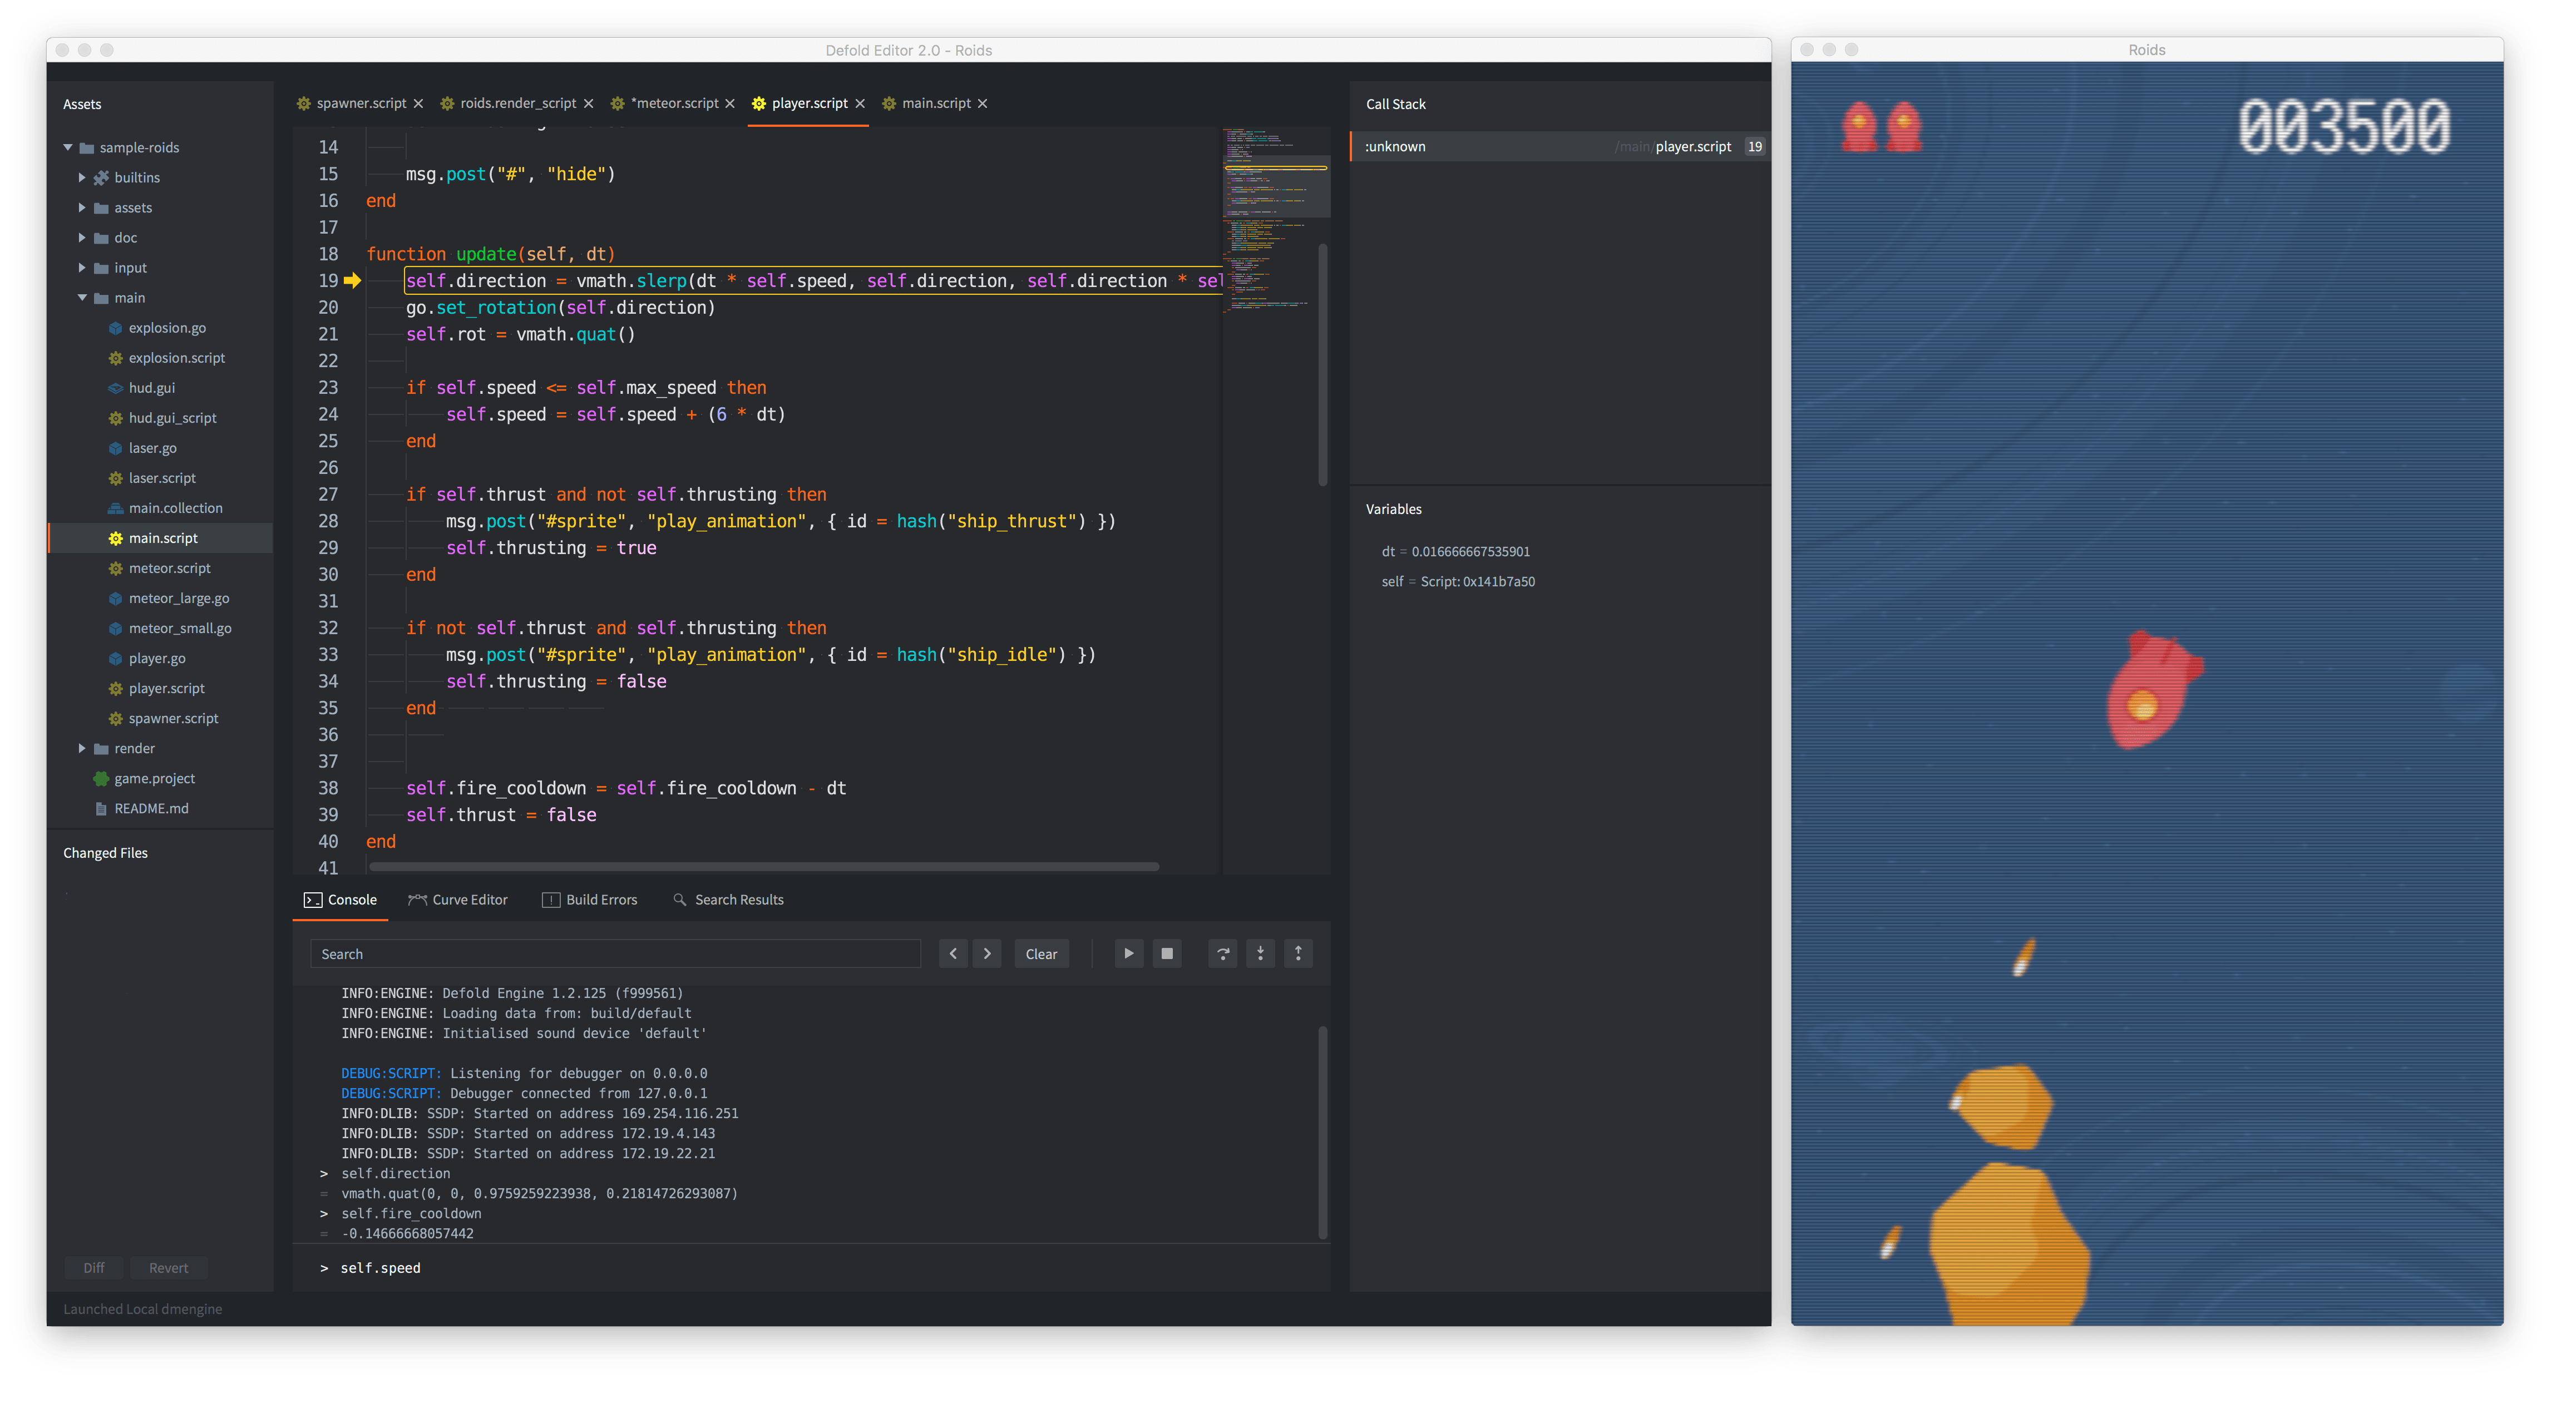Go to next console search match
Viewport: 2576px width, 1413px height.
tap(987, 953)
